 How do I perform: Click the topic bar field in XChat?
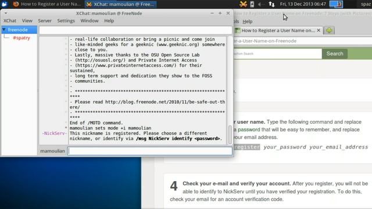[x=135, y=30]
